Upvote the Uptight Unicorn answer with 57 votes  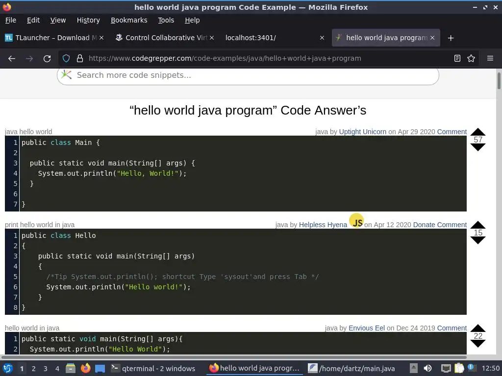pyautogui.click(x=478, y=131)
